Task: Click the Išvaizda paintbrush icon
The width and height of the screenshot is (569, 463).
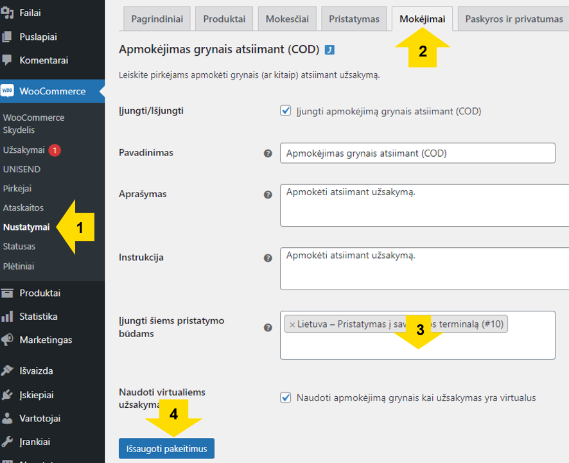Action: (7, 371)
